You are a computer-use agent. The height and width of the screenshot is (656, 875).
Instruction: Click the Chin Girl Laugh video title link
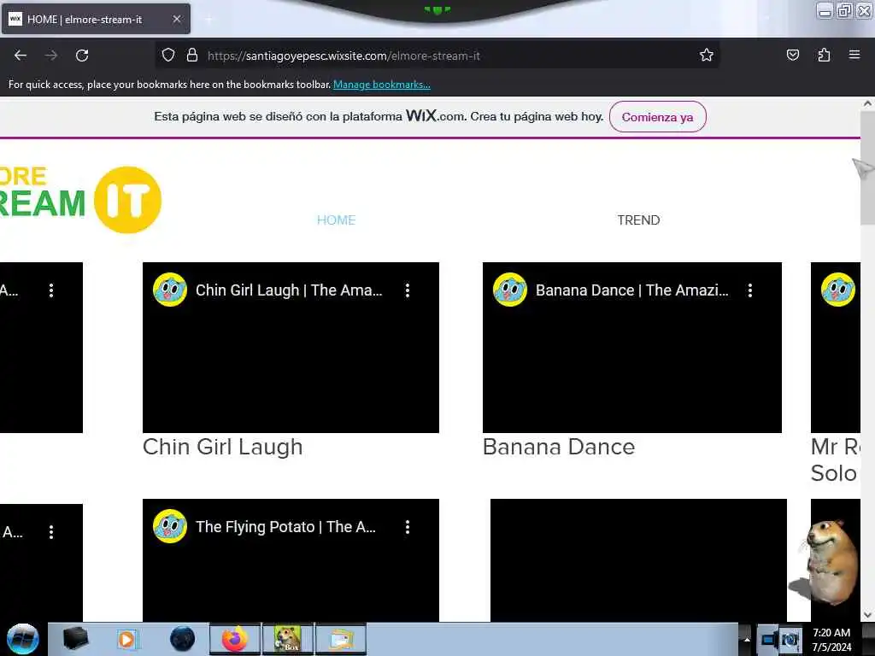(289, 290)
